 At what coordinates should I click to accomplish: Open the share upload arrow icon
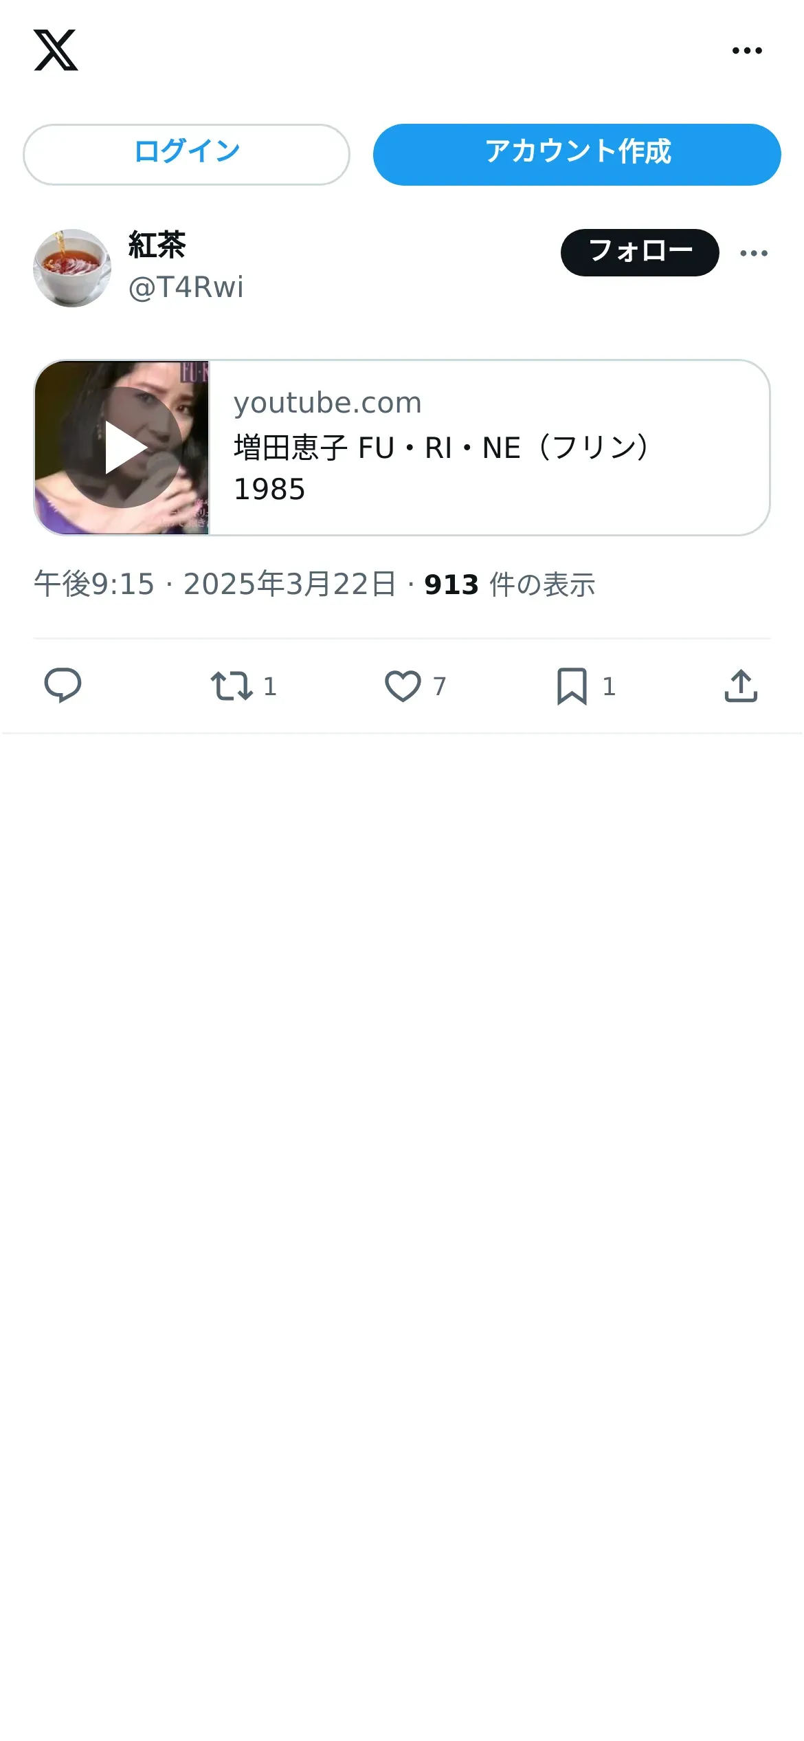point(741,686)
